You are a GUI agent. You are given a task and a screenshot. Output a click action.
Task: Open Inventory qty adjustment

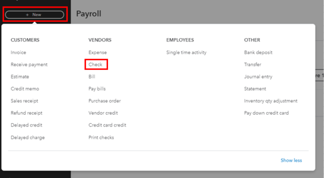(271, 101)
